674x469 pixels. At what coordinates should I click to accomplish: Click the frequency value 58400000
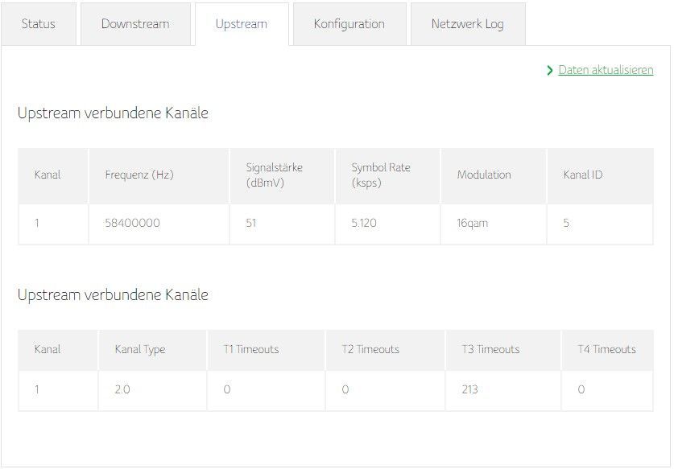point(132,224)
